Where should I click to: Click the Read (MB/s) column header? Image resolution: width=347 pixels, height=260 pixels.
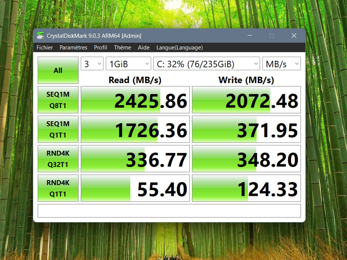pos(135,80)
